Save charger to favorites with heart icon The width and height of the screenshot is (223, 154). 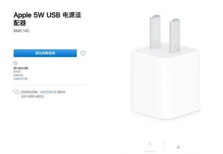(83, 53)
